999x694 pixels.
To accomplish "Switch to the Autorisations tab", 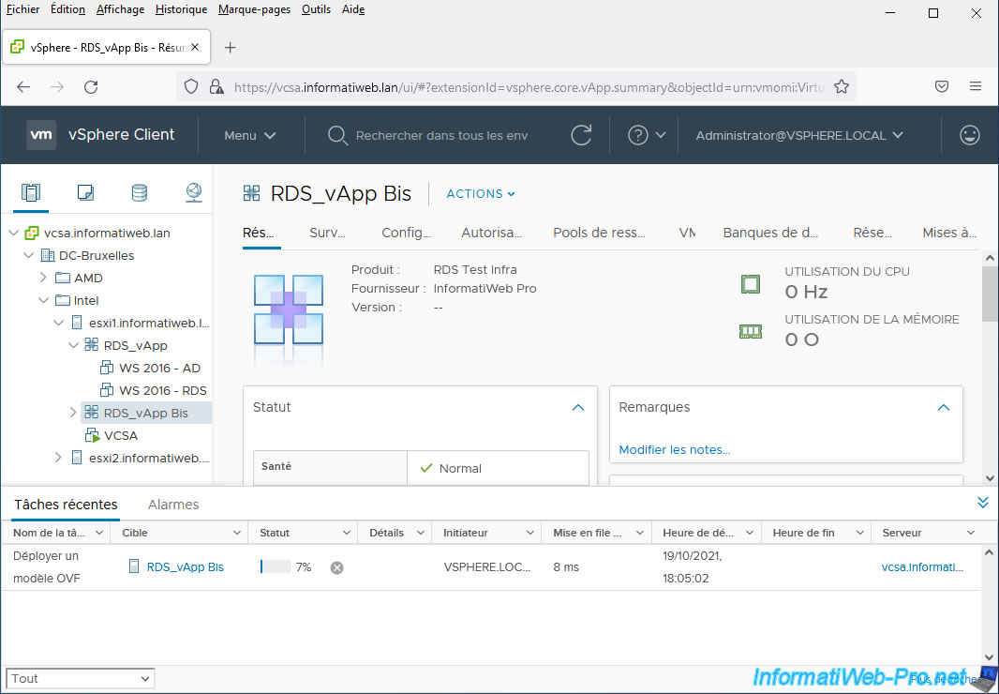I will point(492,233).
